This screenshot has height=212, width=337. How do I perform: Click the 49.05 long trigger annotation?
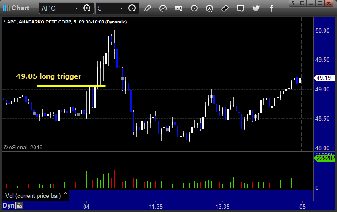pyautogui.click(x=49, y=76)
